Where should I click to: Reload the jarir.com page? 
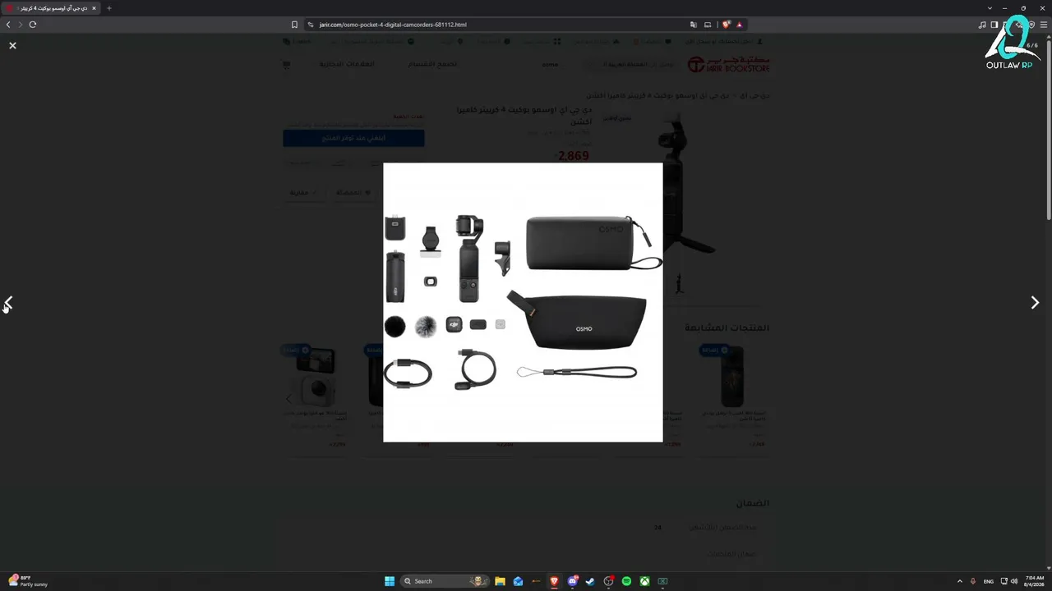coord(33,25)
